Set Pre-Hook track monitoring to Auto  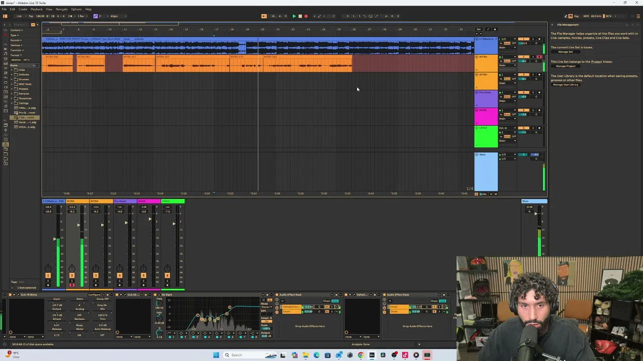(x=507, y=96)
